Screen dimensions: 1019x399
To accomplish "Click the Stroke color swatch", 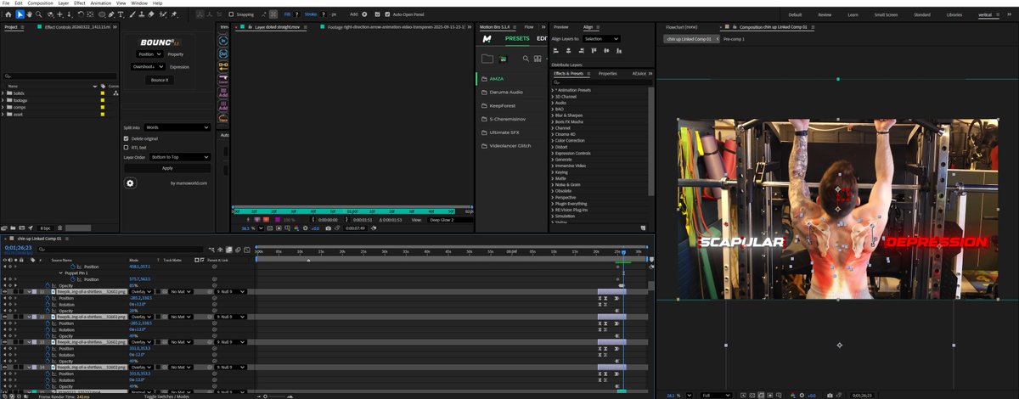I will click(x=323, y=14).
